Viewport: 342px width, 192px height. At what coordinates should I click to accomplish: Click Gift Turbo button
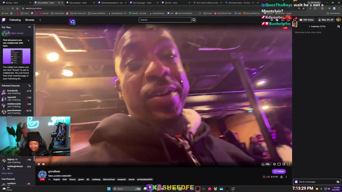306,20
